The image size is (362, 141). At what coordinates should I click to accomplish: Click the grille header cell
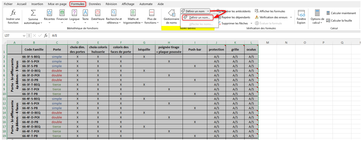(235, 49)
